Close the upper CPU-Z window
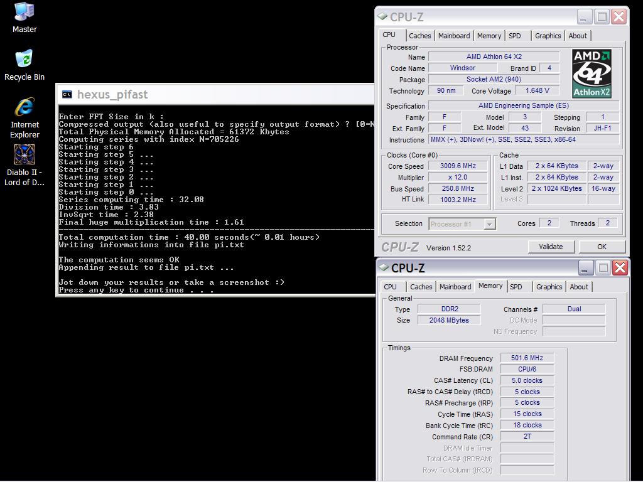The image size is (643, 482). [619, 17]
